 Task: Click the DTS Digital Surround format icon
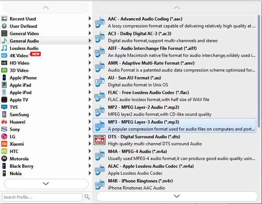[x=100, y=140]
